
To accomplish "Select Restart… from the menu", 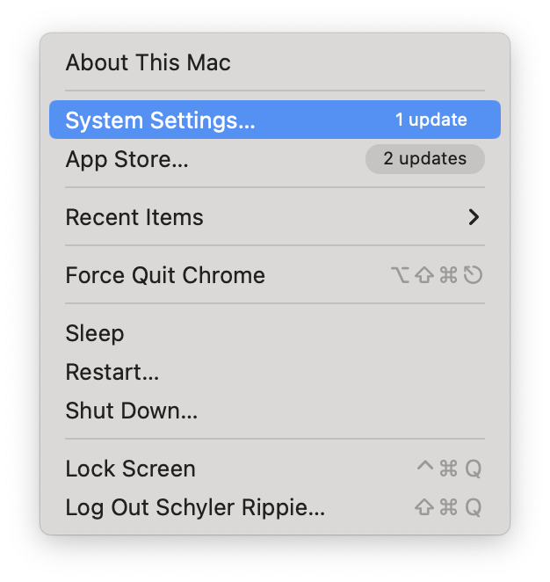I will pos(112,372).
